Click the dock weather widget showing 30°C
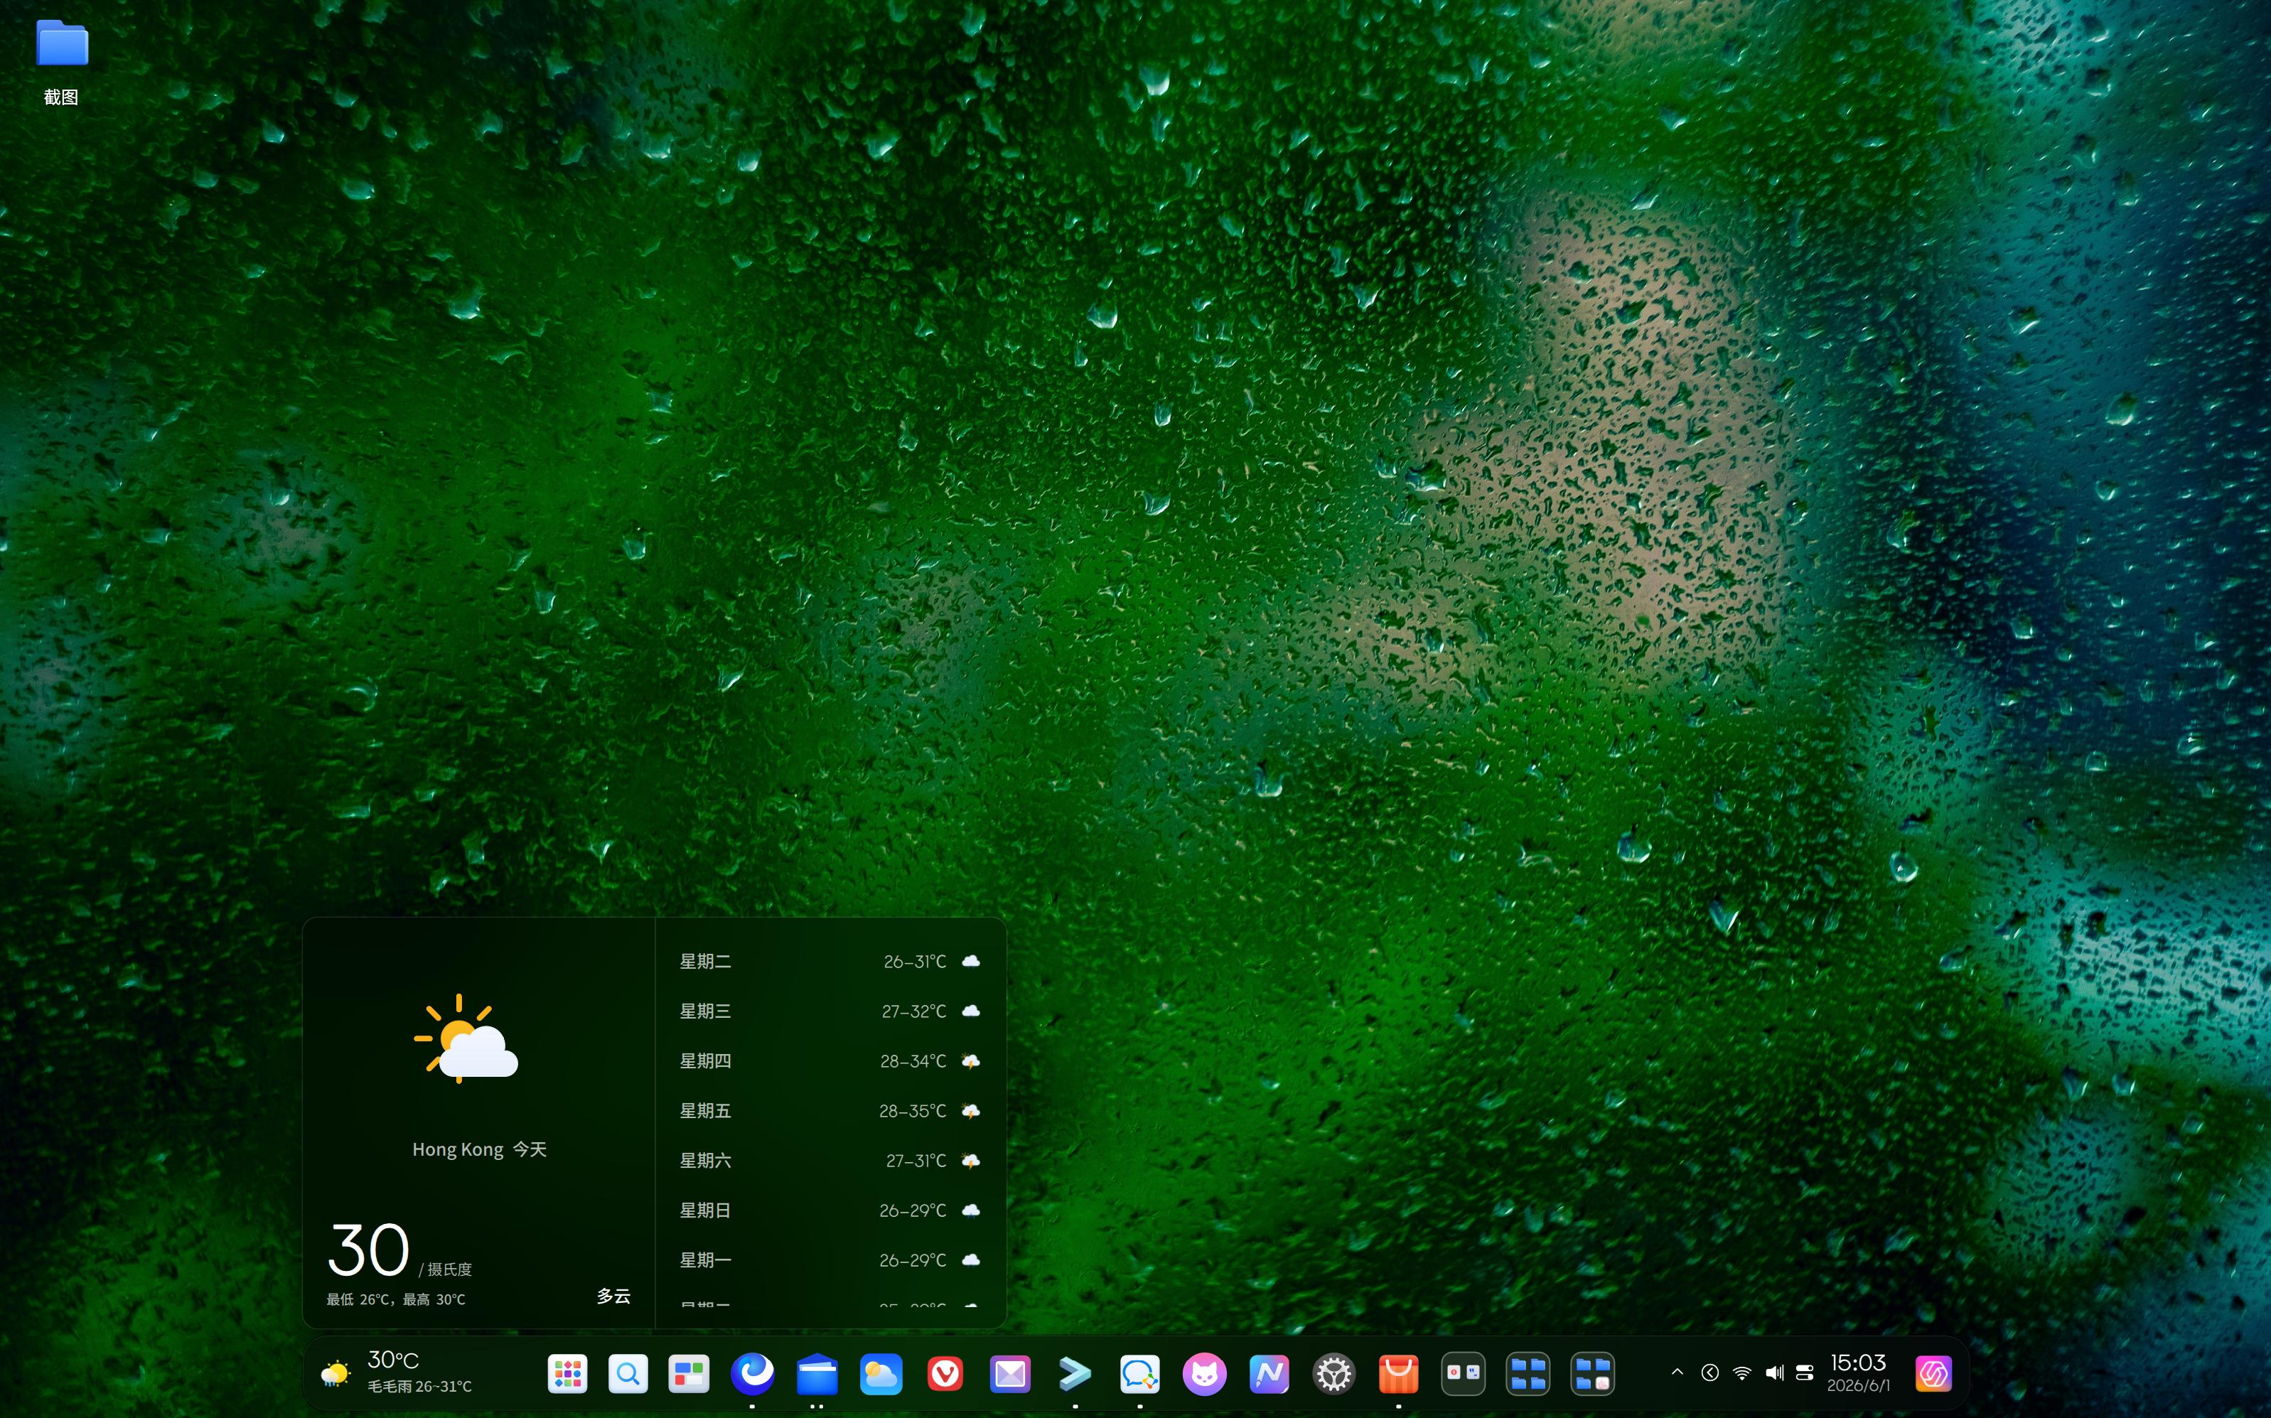Image resolution: width=2271 pixels, height=1418 pixels. coord(397,1374)
